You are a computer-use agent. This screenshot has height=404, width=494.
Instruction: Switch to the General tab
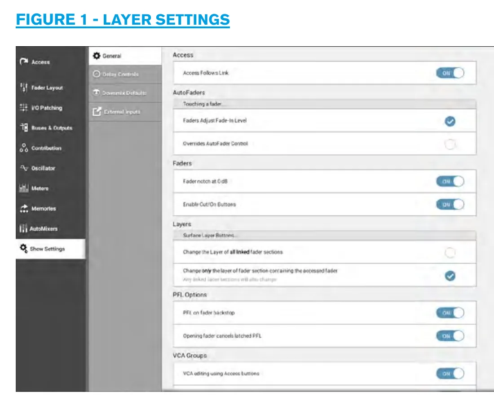(x=125, y=56)
